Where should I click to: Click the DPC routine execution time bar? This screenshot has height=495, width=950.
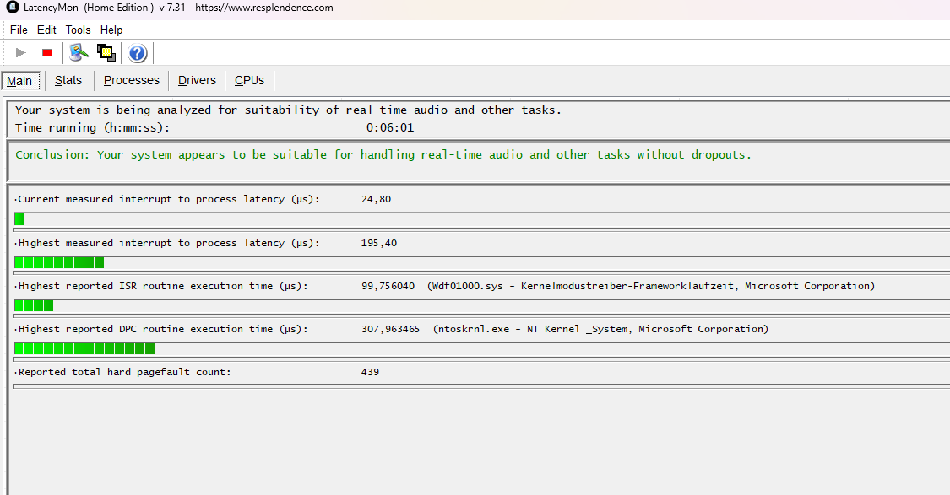(481, 348)
